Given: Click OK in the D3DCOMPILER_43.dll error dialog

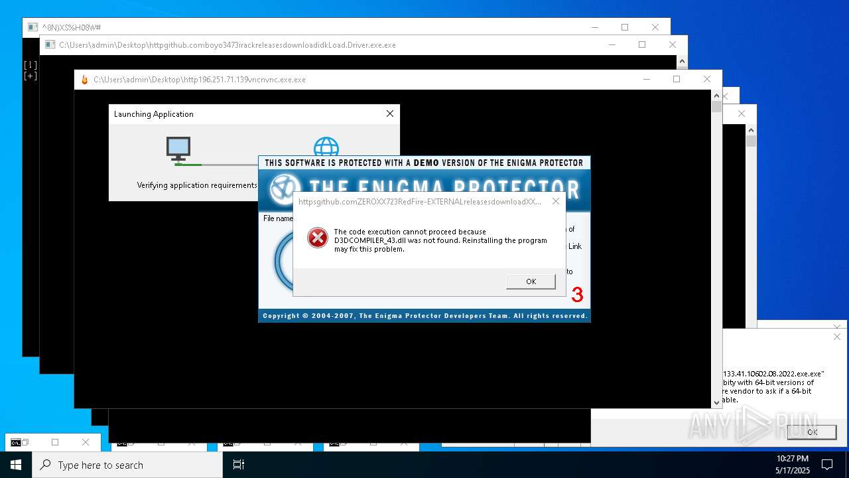Looking at the screenshot, I should tap(531, 281).
